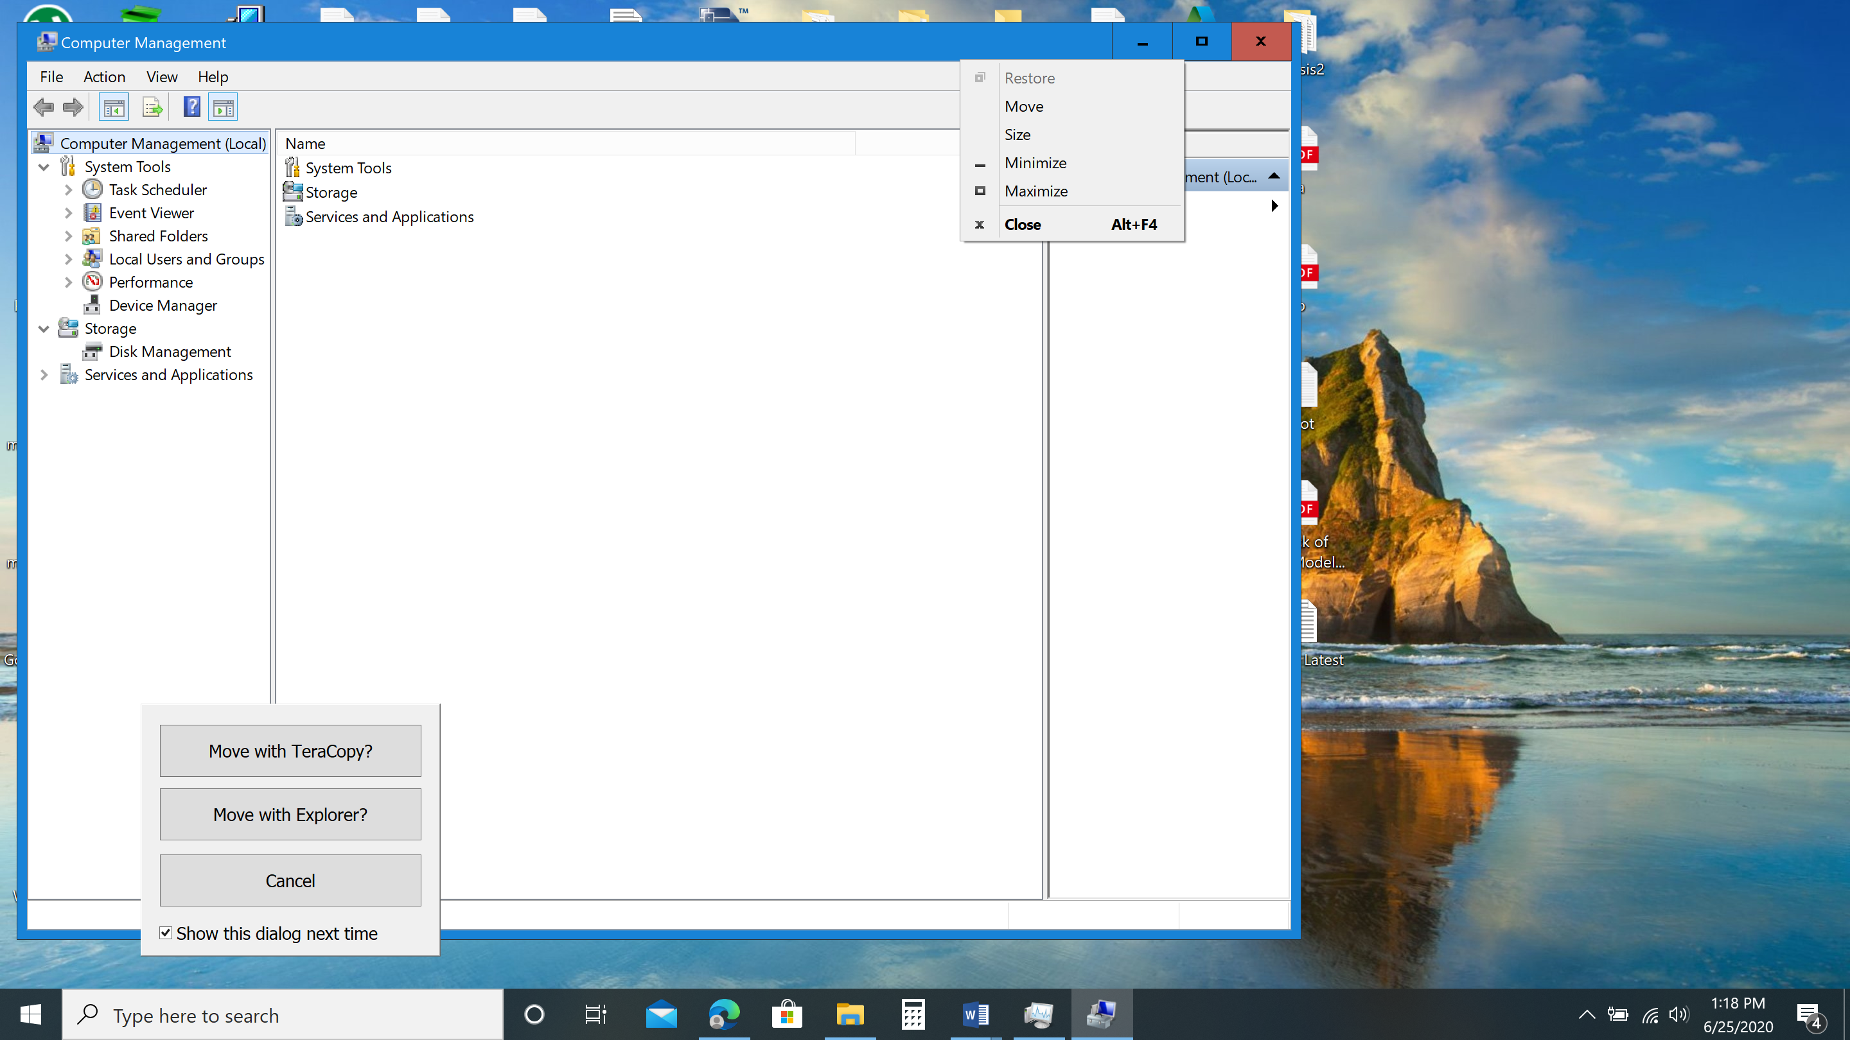Viewport: 1850px width, 1040px height.
Task: Choose Minimize from the system menu
Action: pos(1072,163)
